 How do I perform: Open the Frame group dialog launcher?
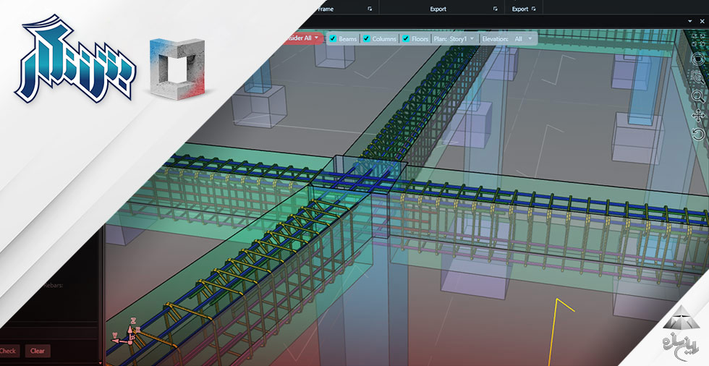[x=370, y=9]
